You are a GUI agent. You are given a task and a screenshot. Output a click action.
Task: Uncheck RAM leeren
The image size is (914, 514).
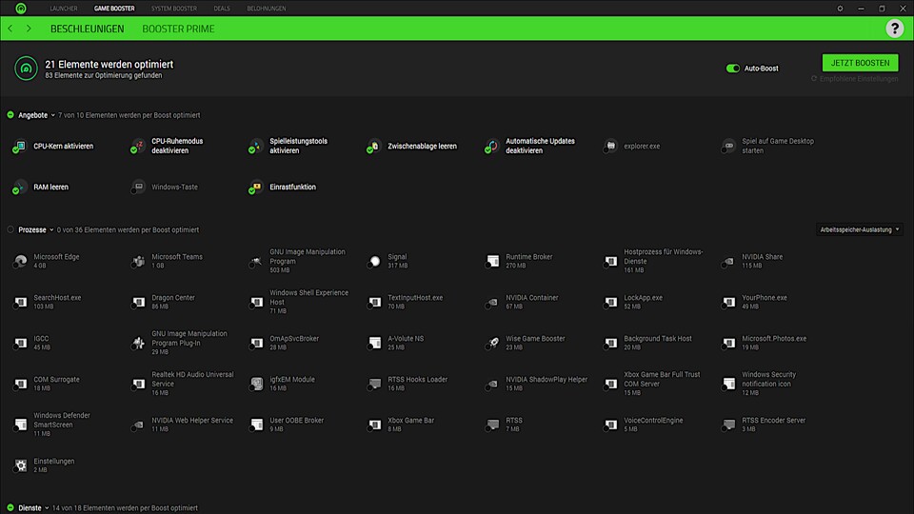(16, 190)
